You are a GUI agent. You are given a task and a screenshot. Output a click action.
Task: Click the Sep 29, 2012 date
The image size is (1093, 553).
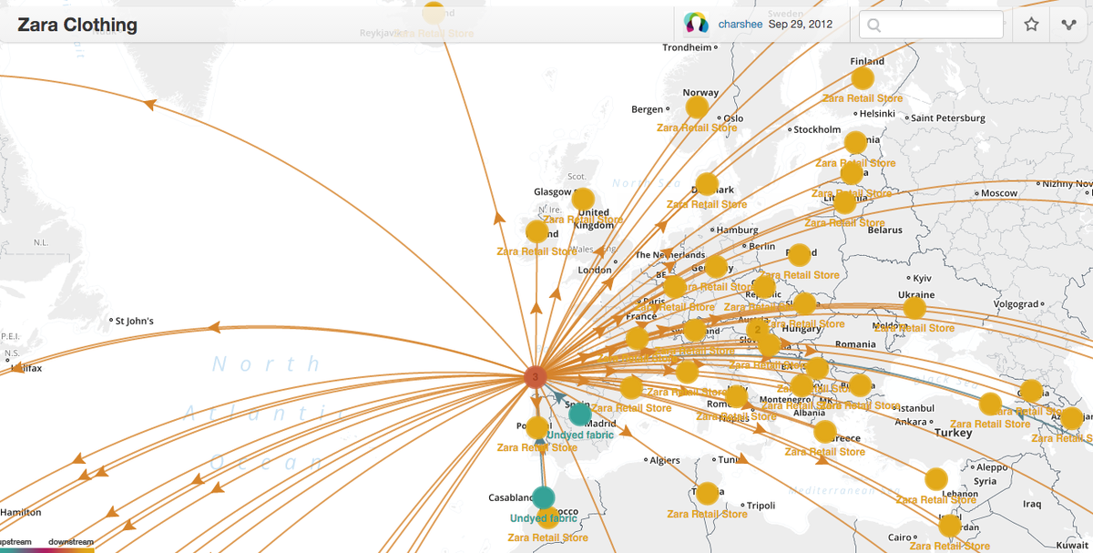pos(800,25)
